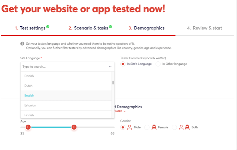
Task: Click the info icon beside language instructions
Action: 22,44
